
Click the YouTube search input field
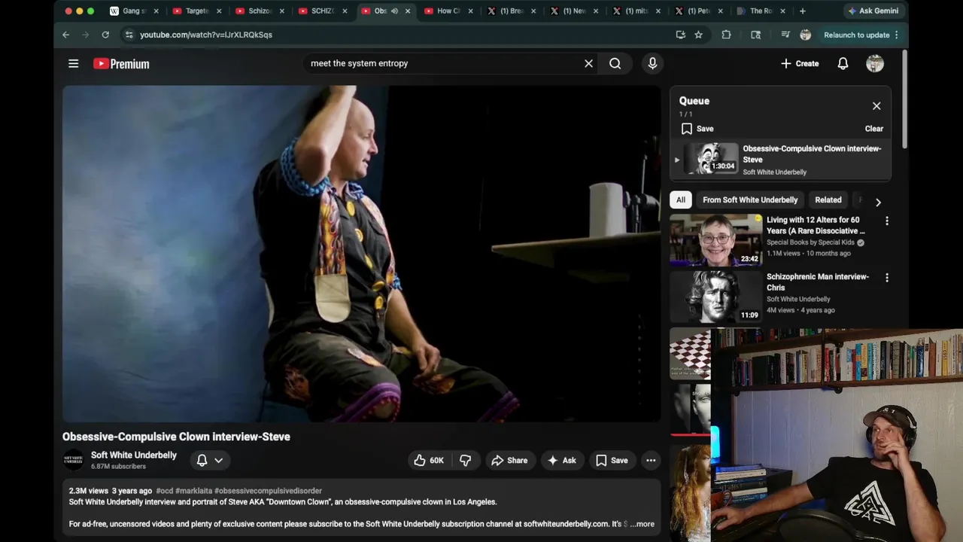tap(442, 64)
